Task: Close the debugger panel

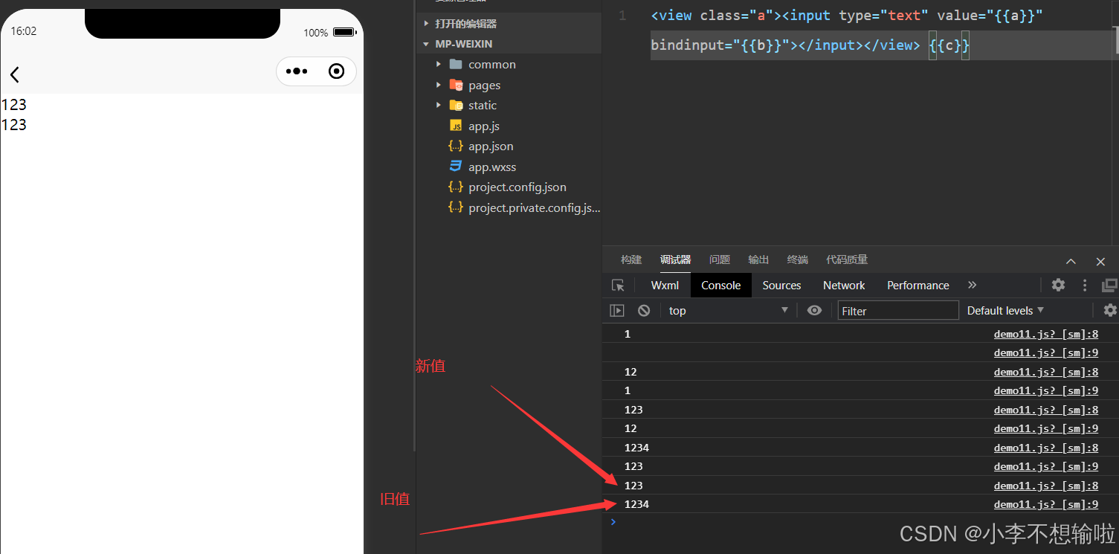Action: 1100,261
